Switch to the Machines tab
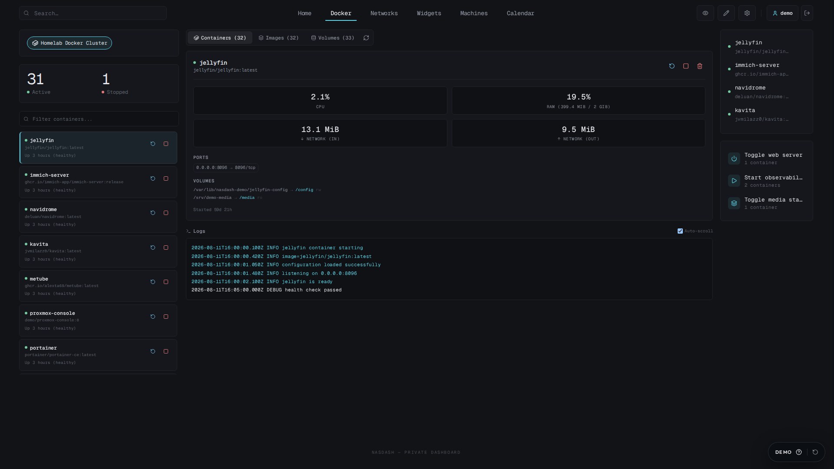This screenshot has width=834, height=469. tap(474, 13)
